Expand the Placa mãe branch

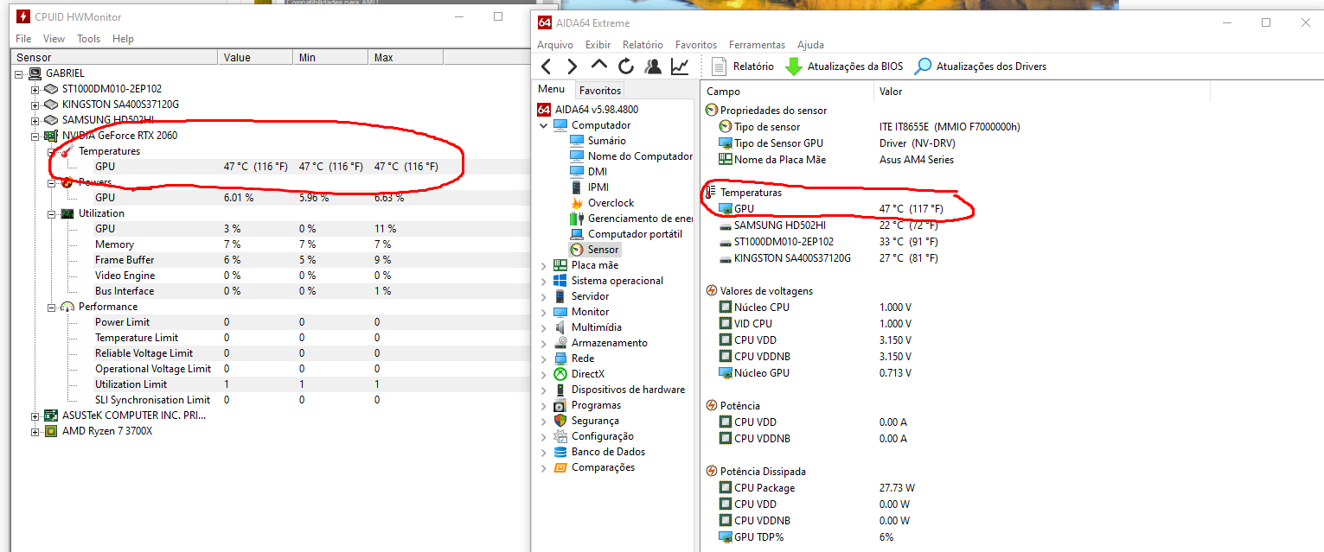[544, 265]
